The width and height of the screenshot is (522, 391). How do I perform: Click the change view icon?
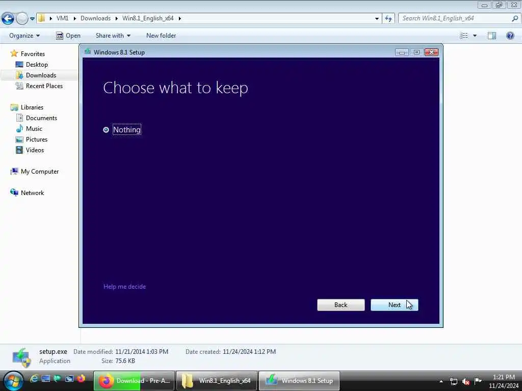[x=464, y=36]
